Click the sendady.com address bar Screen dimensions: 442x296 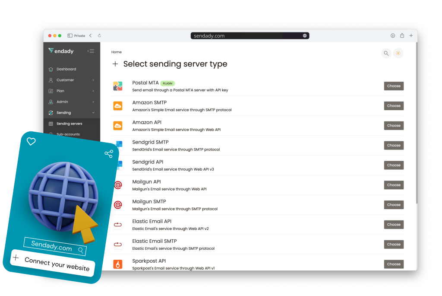pos(250,35)
